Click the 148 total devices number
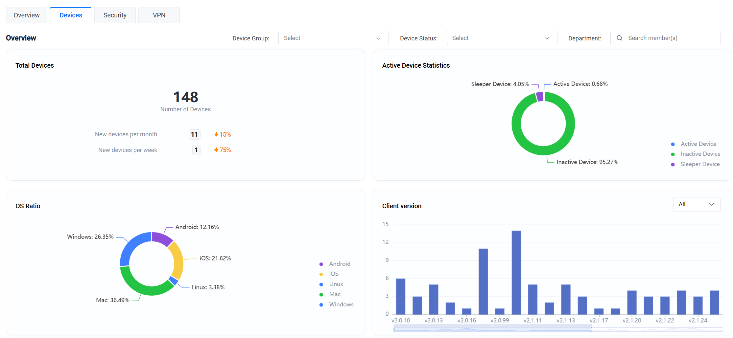This screenshot has width=733, height=338. [186, 97]
